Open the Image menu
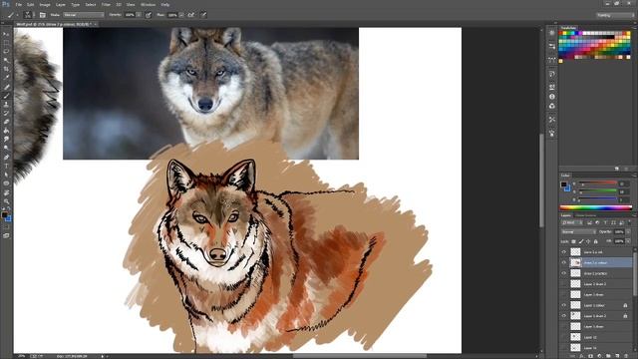Screen dimensions: 638x359 45,4
